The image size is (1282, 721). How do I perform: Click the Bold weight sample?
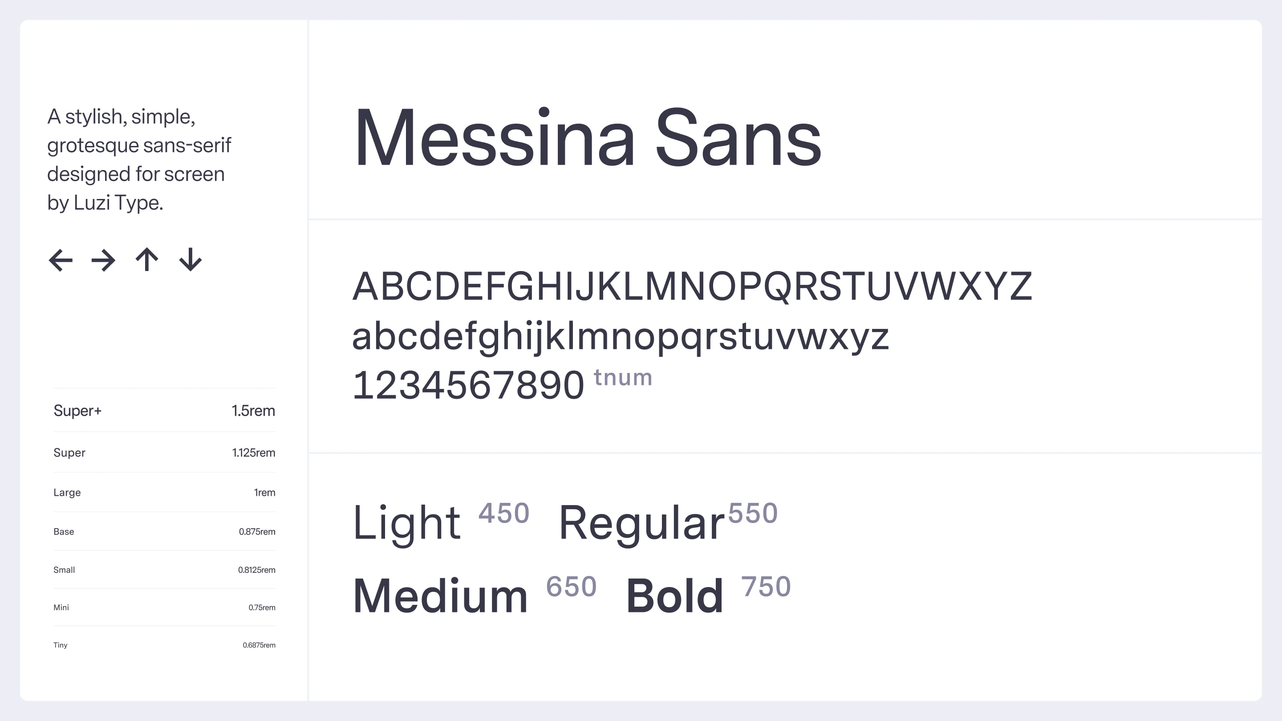675,596
